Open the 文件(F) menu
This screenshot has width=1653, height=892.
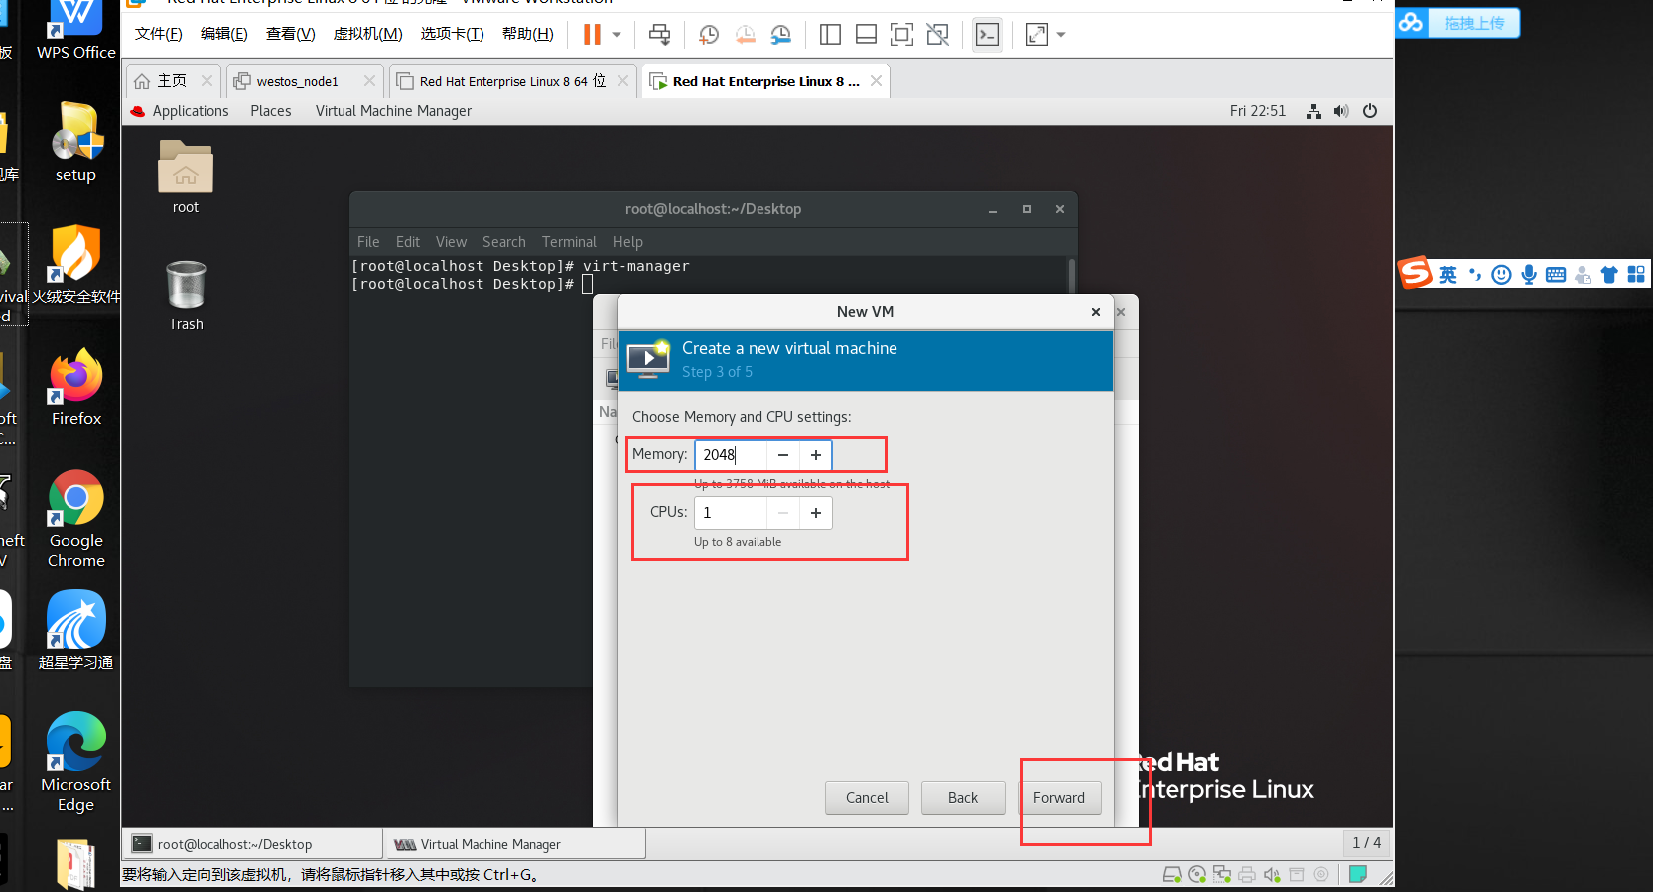159,34
